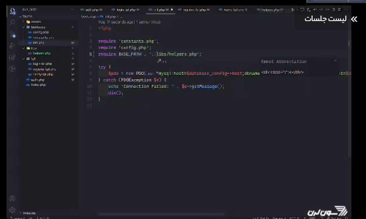Click the double-chevron icon beside لیست جلسات
Viewport: 366px width, 219px height.
(x=354, y=19)
